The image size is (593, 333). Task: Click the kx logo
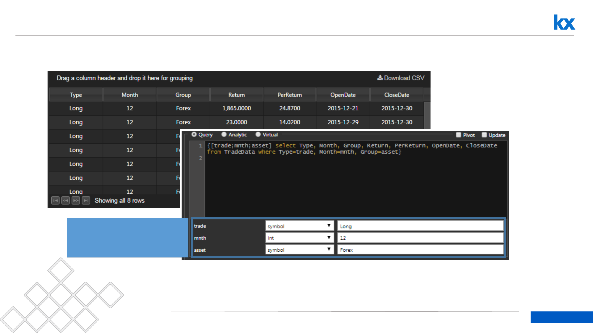pos(564,22)
